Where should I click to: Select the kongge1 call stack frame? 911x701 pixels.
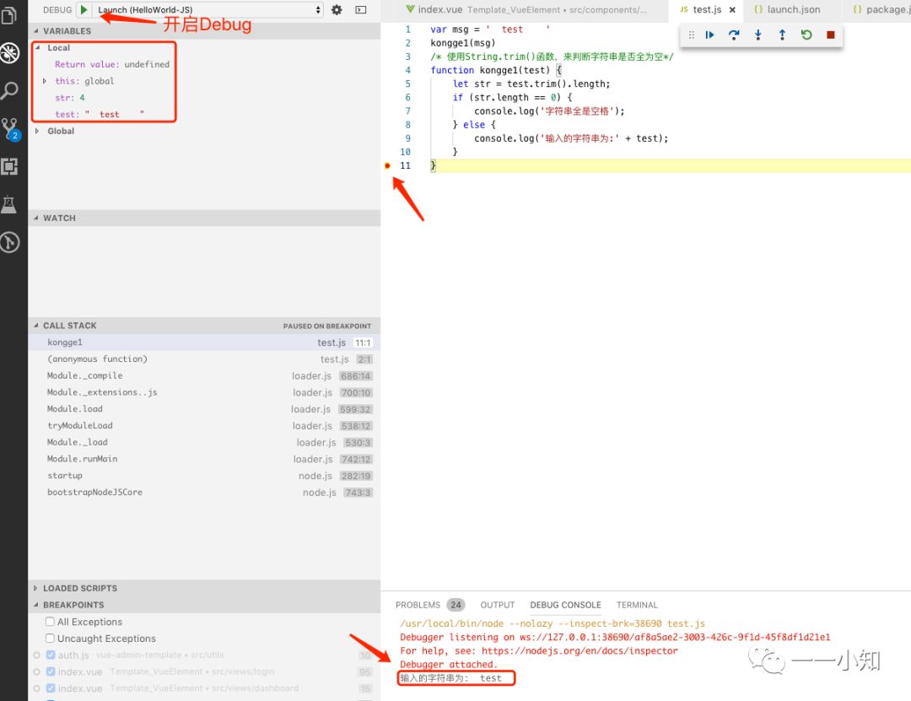coord(204,342)
